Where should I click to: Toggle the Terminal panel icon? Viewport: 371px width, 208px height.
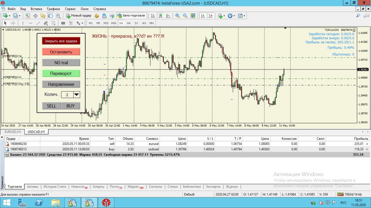point(50,16)
